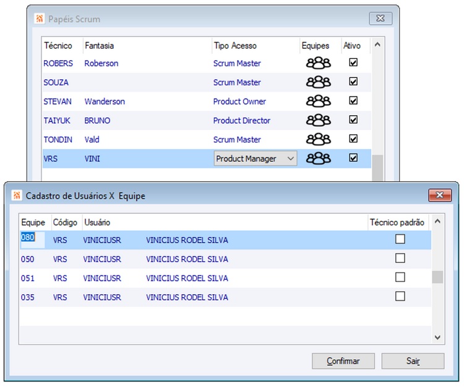
Task: Check Técnico padrão for team 050
Action: 400,258
